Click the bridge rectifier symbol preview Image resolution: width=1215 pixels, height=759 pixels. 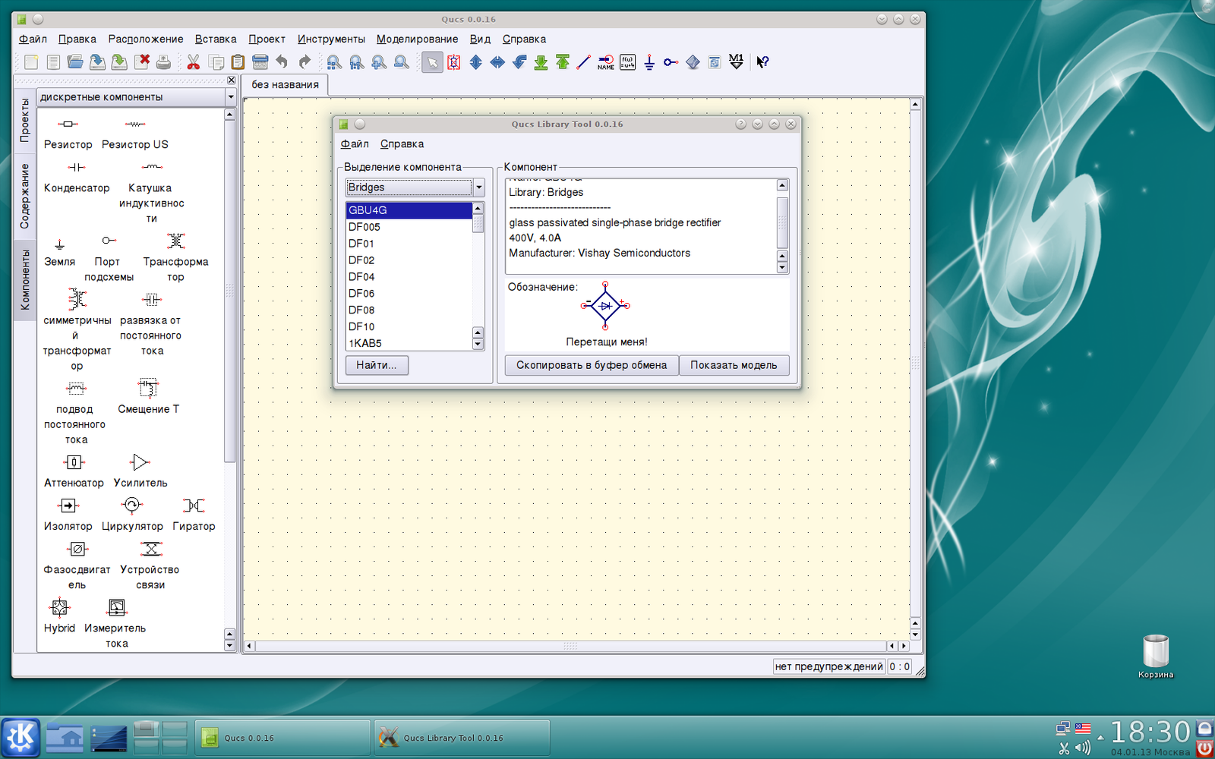605,306
